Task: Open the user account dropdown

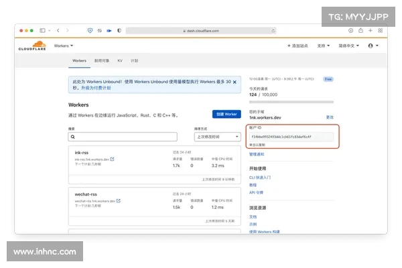Action: click(373, 46)
